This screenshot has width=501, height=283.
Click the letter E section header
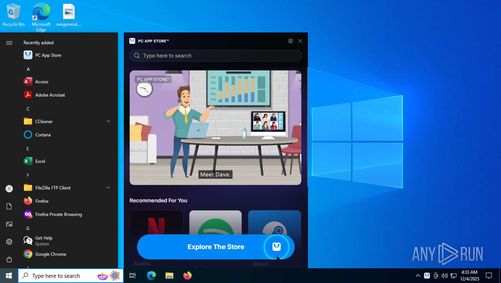(x=28, y=149)
